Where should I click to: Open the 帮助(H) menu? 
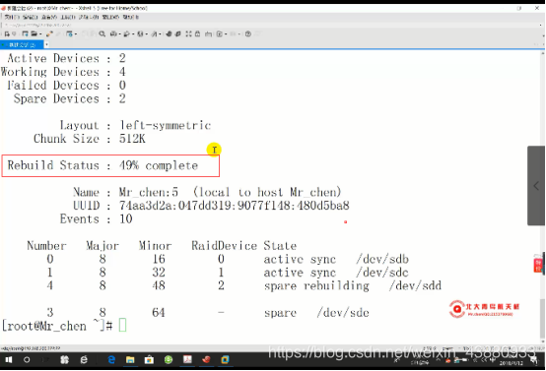130,17
